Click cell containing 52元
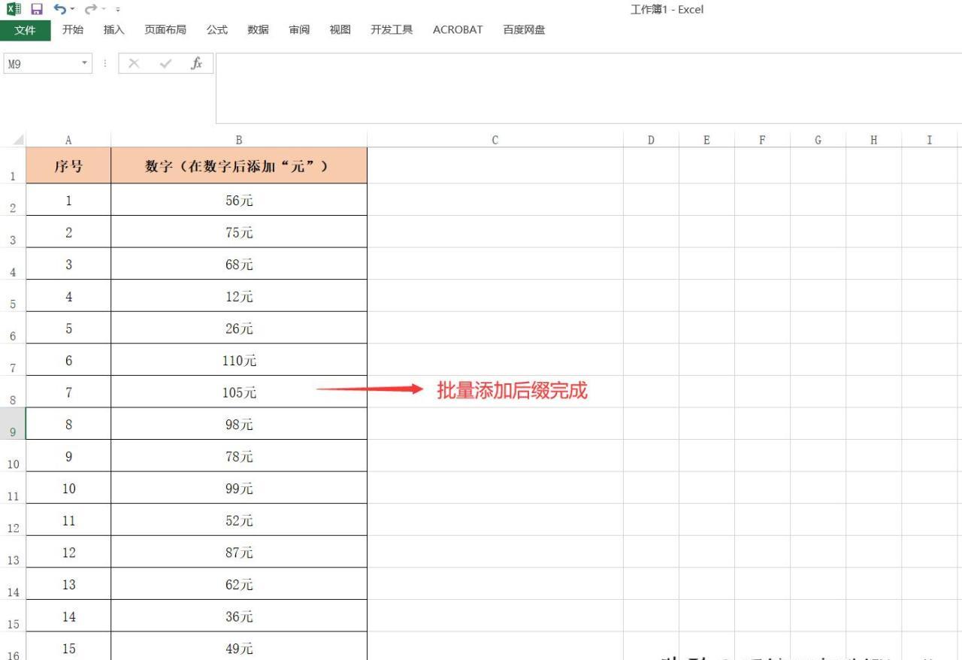This screenshot has height=660, width=962. (239, 520)
